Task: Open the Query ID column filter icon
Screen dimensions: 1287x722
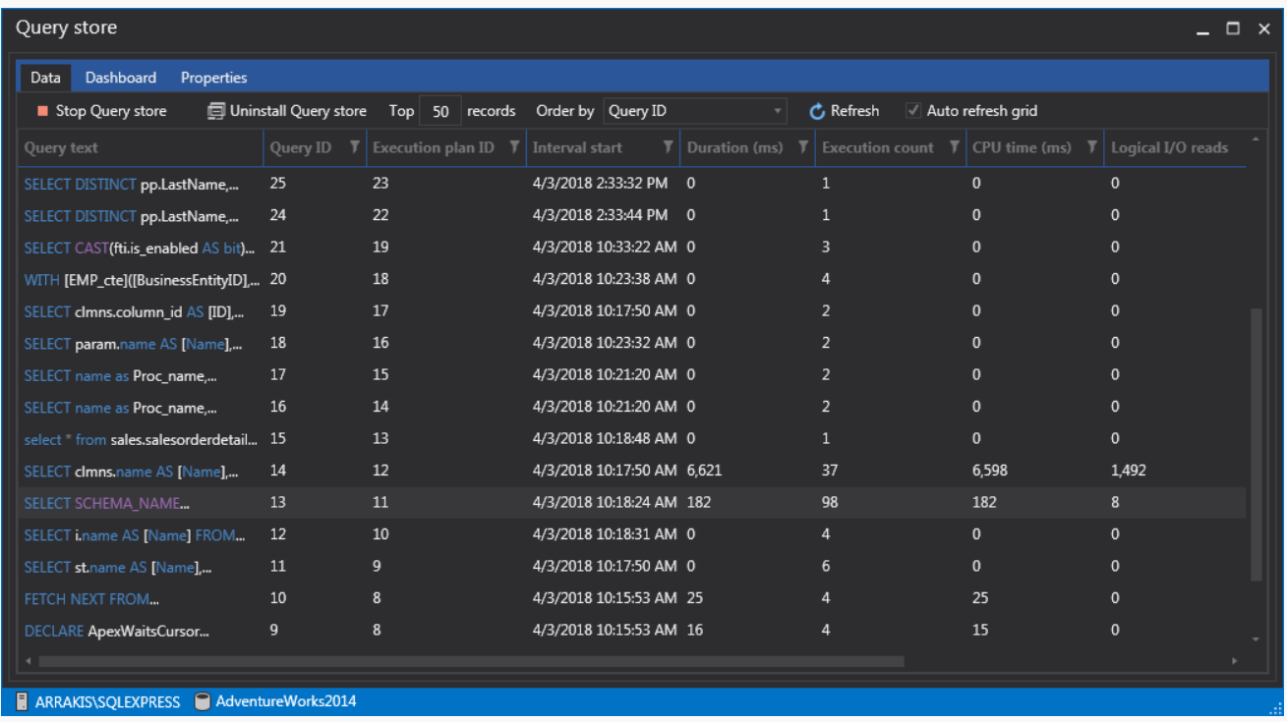Action: pyautogui.click(x=354, y=147)
